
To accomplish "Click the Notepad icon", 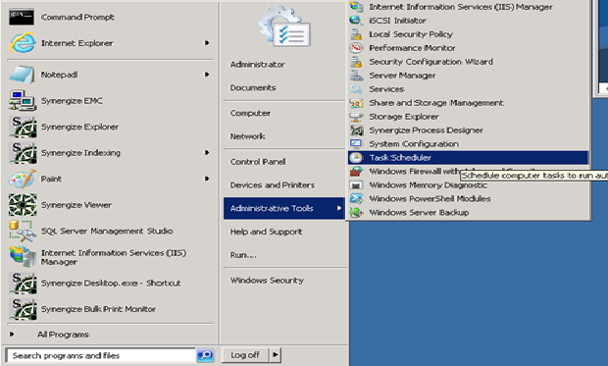I will [x=22, y=75].
